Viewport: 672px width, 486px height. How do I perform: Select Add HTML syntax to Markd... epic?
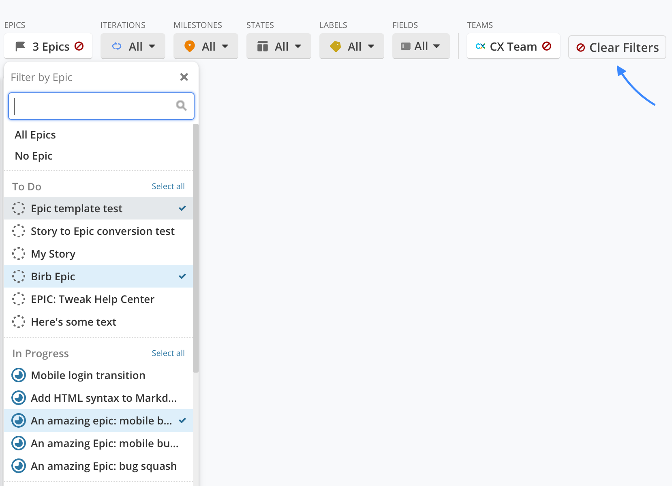(98, 398)
